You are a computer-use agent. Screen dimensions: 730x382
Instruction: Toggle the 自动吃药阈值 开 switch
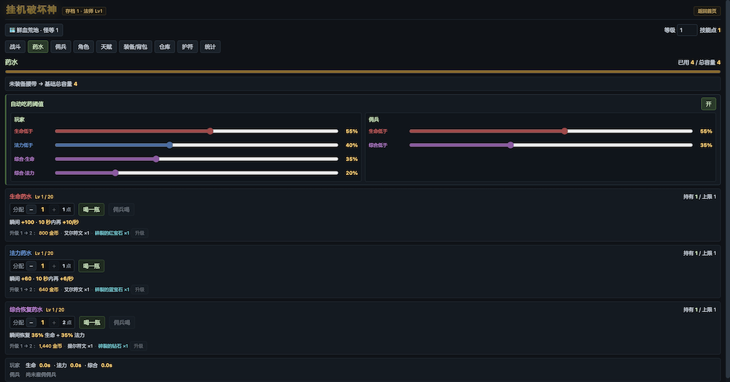[708, 104]
